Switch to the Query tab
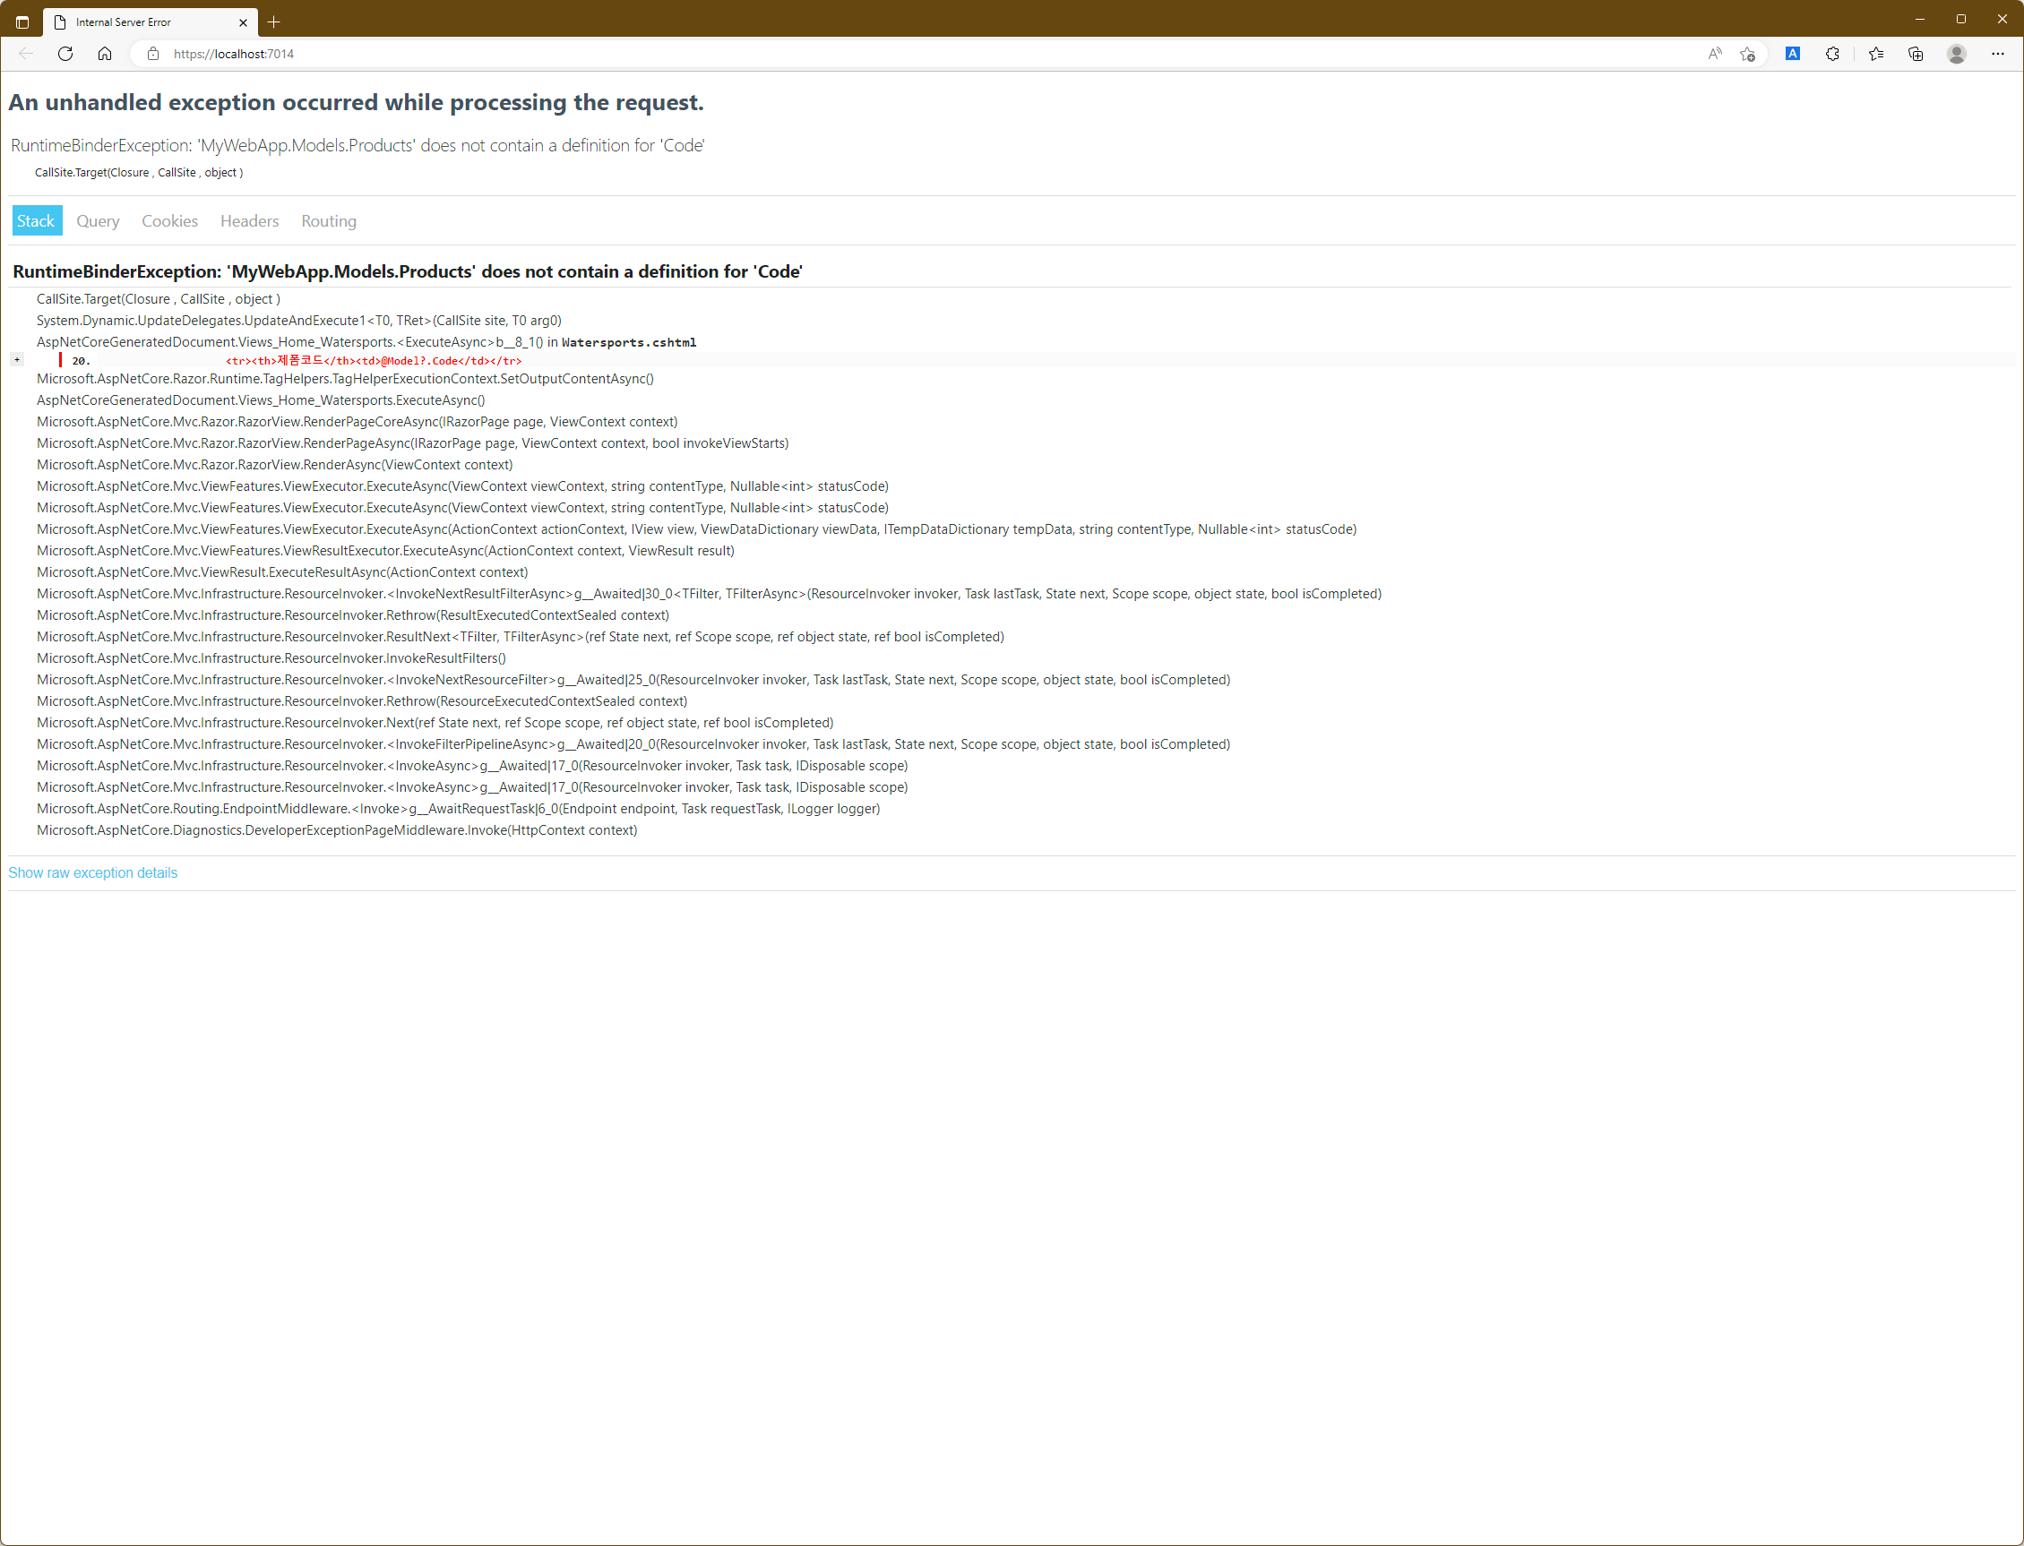 [98, 221]
